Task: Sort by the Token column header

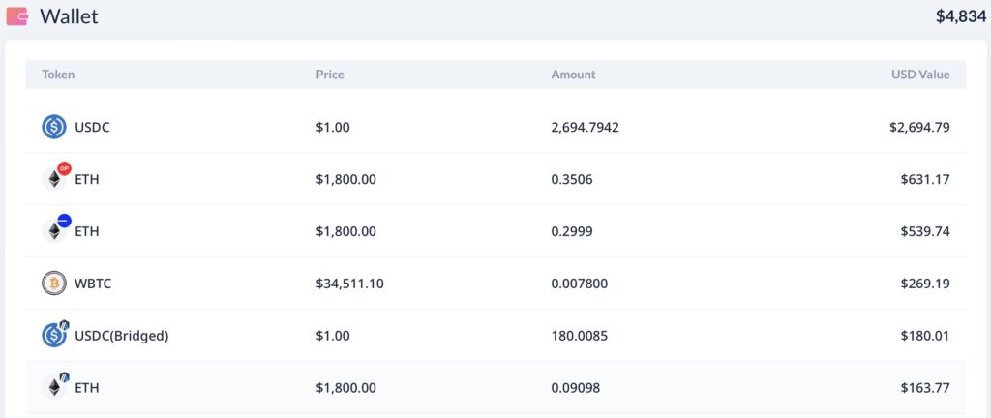Action: pyautogui.click(x=58, y=75)
